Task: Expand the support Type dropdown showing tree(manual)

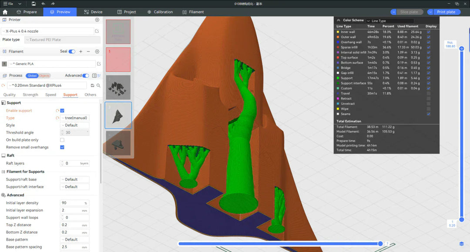Action: click(74, 118)
